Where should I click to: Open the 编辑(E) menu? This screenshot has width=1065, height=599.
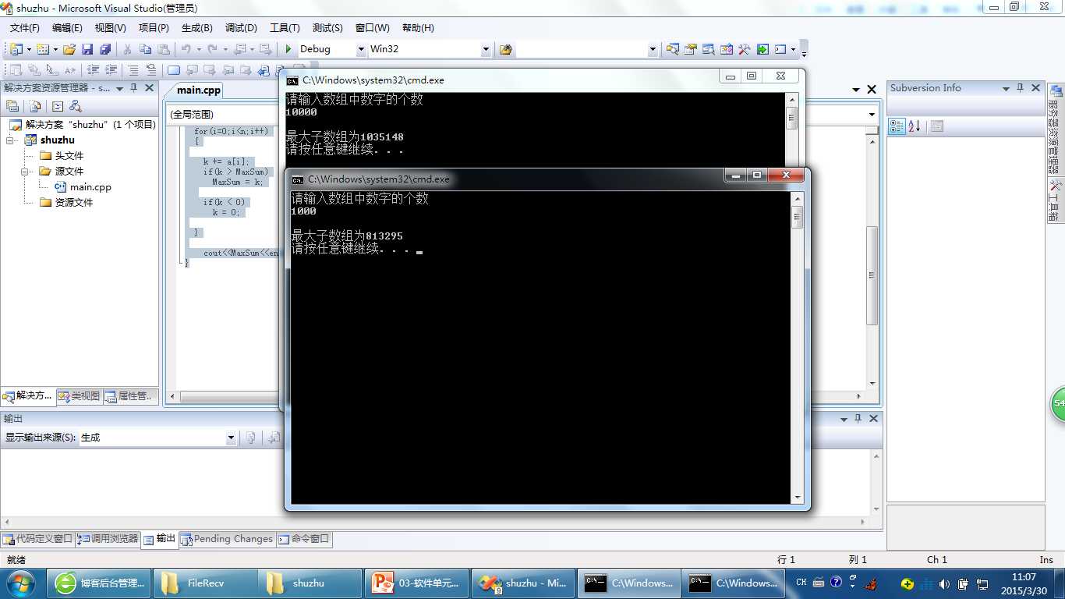click(x=67, y=28)
